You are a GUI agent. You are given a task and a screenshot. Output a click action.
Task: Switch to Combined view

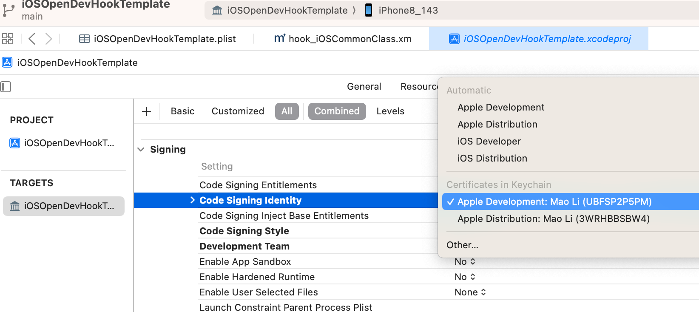tap(337, 111)
